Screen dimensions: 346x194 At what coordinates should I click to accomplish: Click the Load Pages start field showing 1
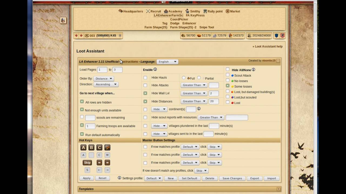pyautogui.click(x=102, y=70)
